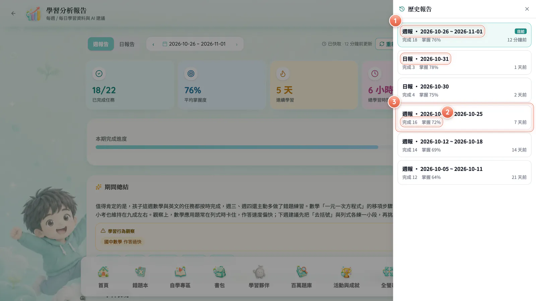Close the 歷史報告 panel

tap(527, 9)
